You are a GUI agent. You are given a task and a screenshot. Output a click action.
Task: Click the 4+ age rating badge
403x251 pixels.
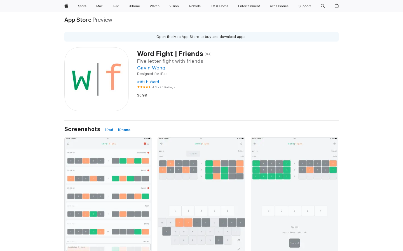pyautogui.click(x=208, y=54)
